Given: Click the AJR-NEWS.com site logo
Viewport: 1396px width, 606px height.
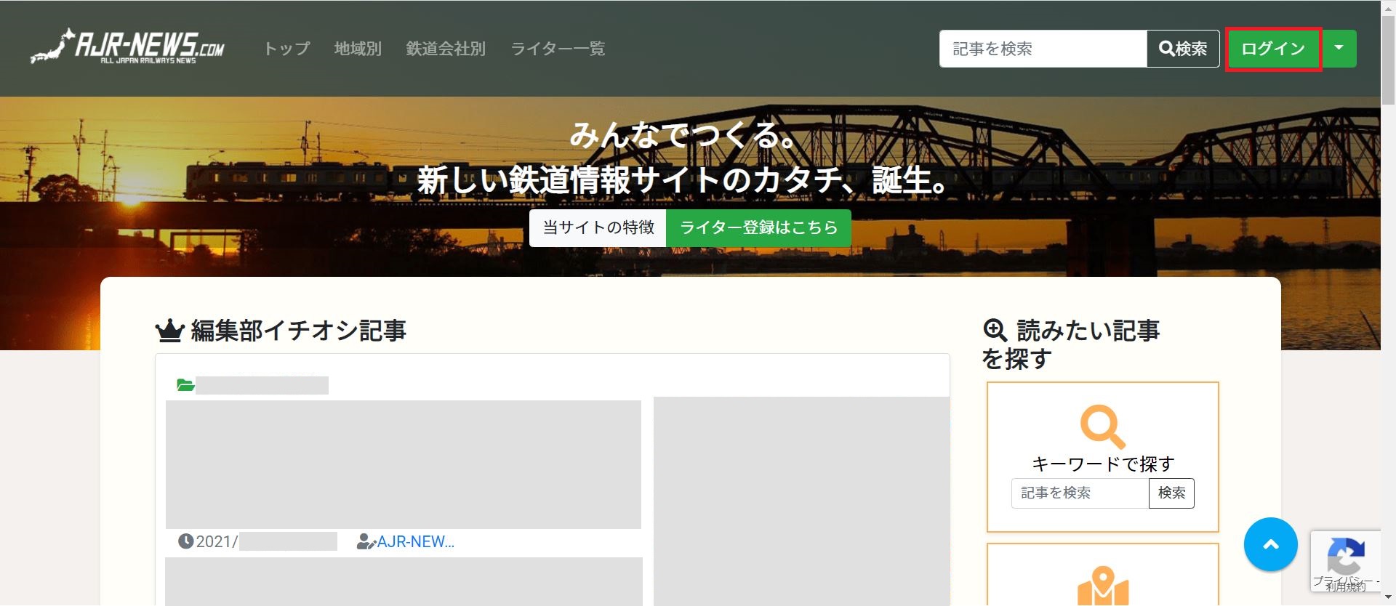Looking at the screenshot, I should 128,47.
